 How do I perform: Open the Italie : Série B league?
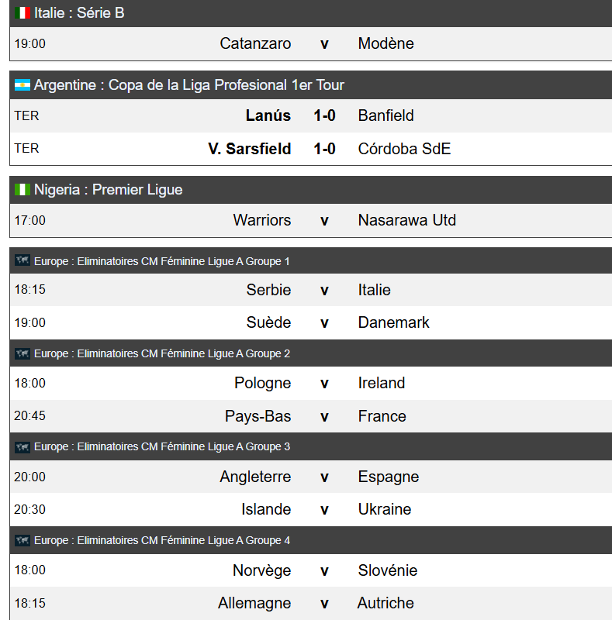[x=79, y=13]
